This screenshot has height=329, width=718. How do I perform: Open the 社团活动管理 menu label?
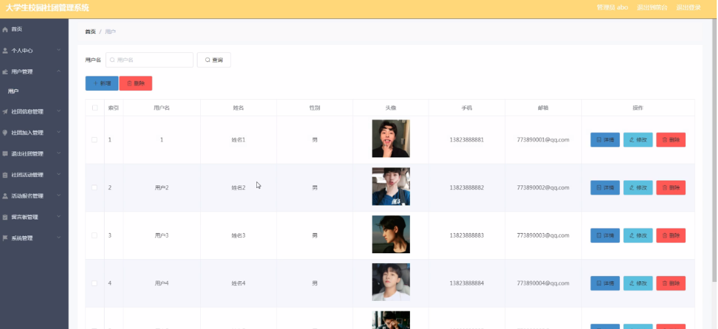[x=27, y=175]
